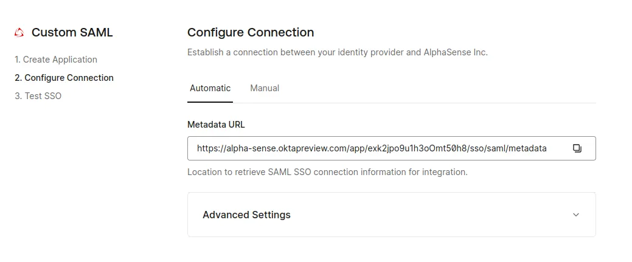Click the red Custom SAML logo icon
The image size is (632, 262).
pyautogui.click(x=19, y=33)
